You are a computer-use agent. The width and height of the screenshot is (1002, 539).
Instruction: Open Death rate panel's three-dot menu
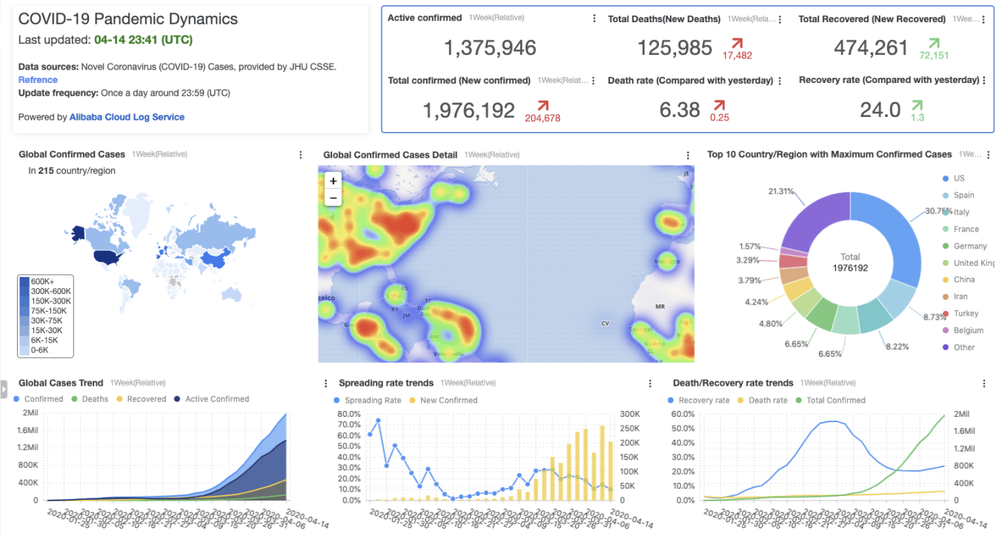pos(780,81)
